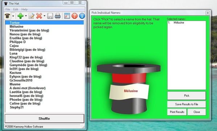The width and height of the screenshot is (217, 131).
Task: Click the printer icon in toolbar
Action: tap(58, 16)
